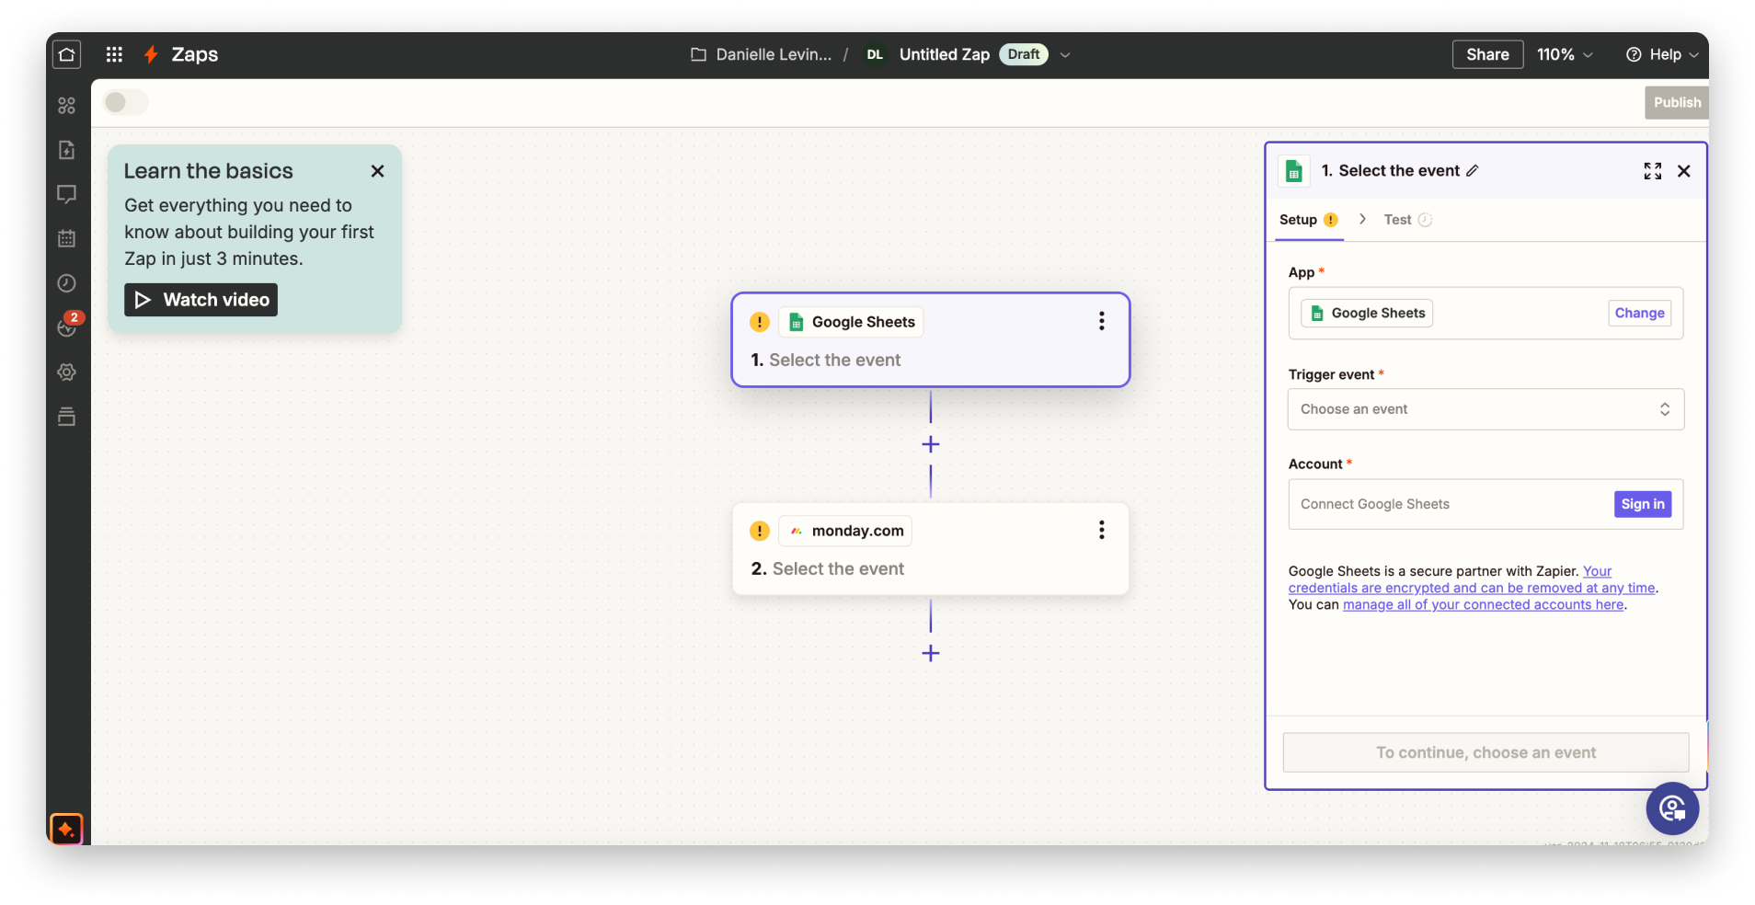Image resolution: width=1755 pixels, height=905 pixels.
Task: Open the settings gear in sidebar
Action: (x=67, y=372)
